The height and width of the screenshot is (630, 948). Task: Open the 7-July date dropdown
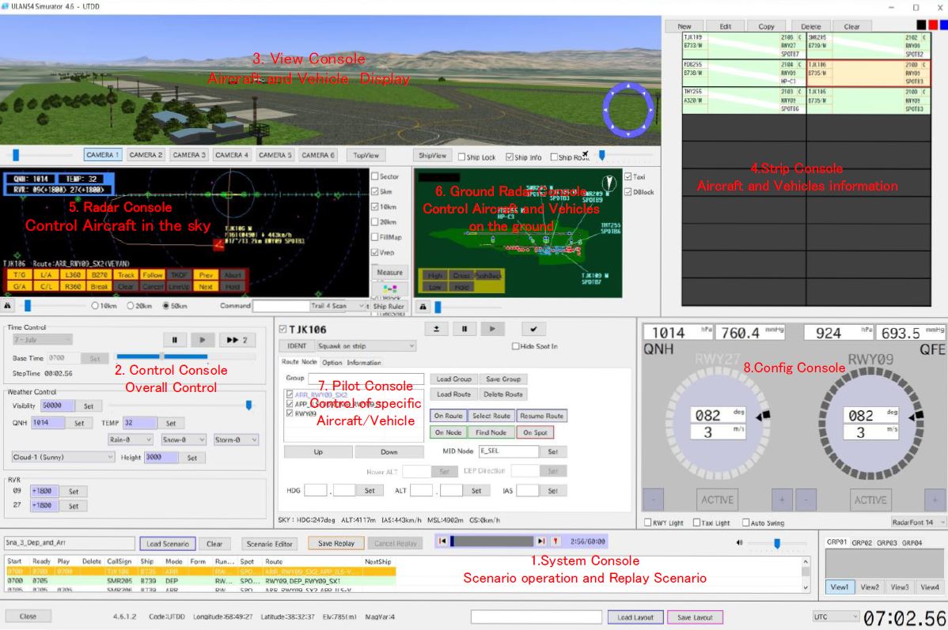pyautogui.click(x=42, y=340)
